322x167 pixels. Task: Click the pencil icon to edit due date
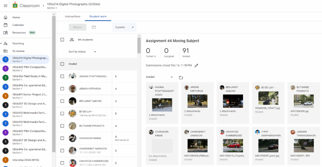197,65
